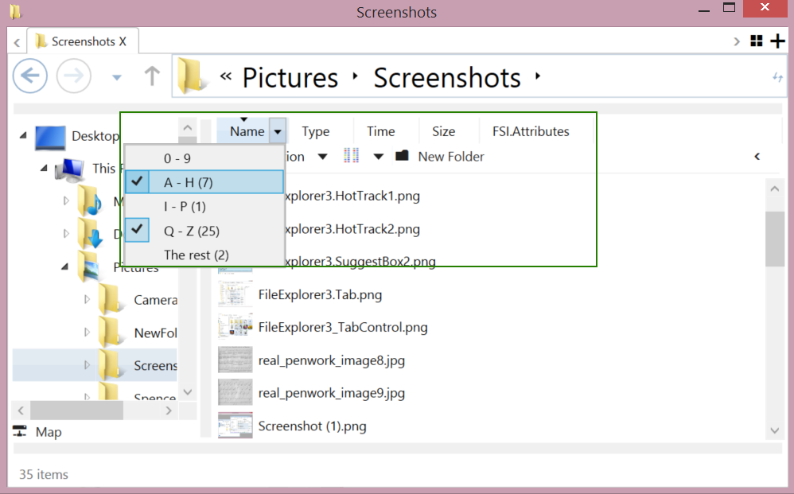The height and width of the screenshot is (494, 794).
Task: Select the file real_penwork_image9.jpg
Action: 332,393
